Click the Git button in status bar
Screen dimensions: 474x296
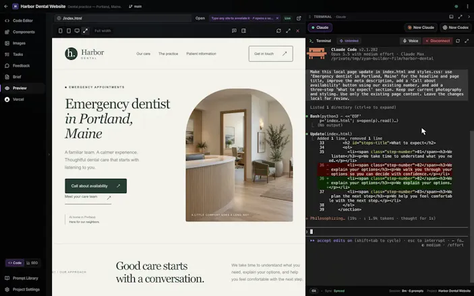[x=314, y=291]
